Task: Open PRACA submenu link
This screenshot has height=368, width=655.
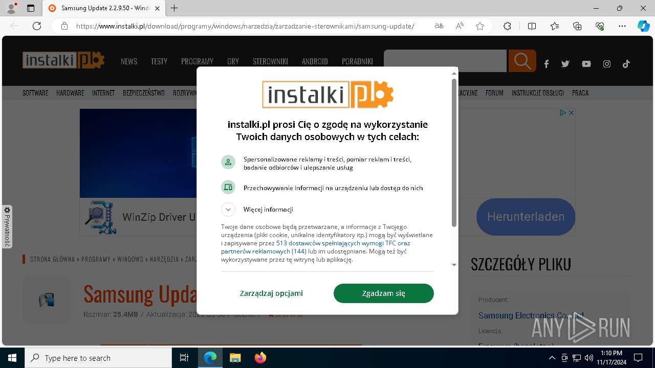Action: [x=580, y=93]
